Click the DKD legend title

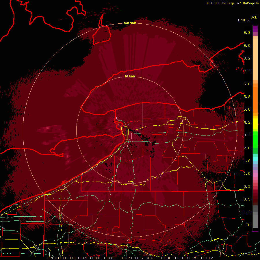coord(254,17)
